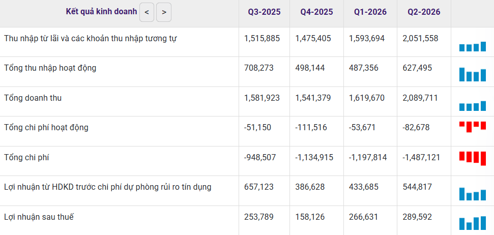Go to previous quarters with the < button
Image resolution: width=494 pixels, height=235 pixels.
pos(147,12)
